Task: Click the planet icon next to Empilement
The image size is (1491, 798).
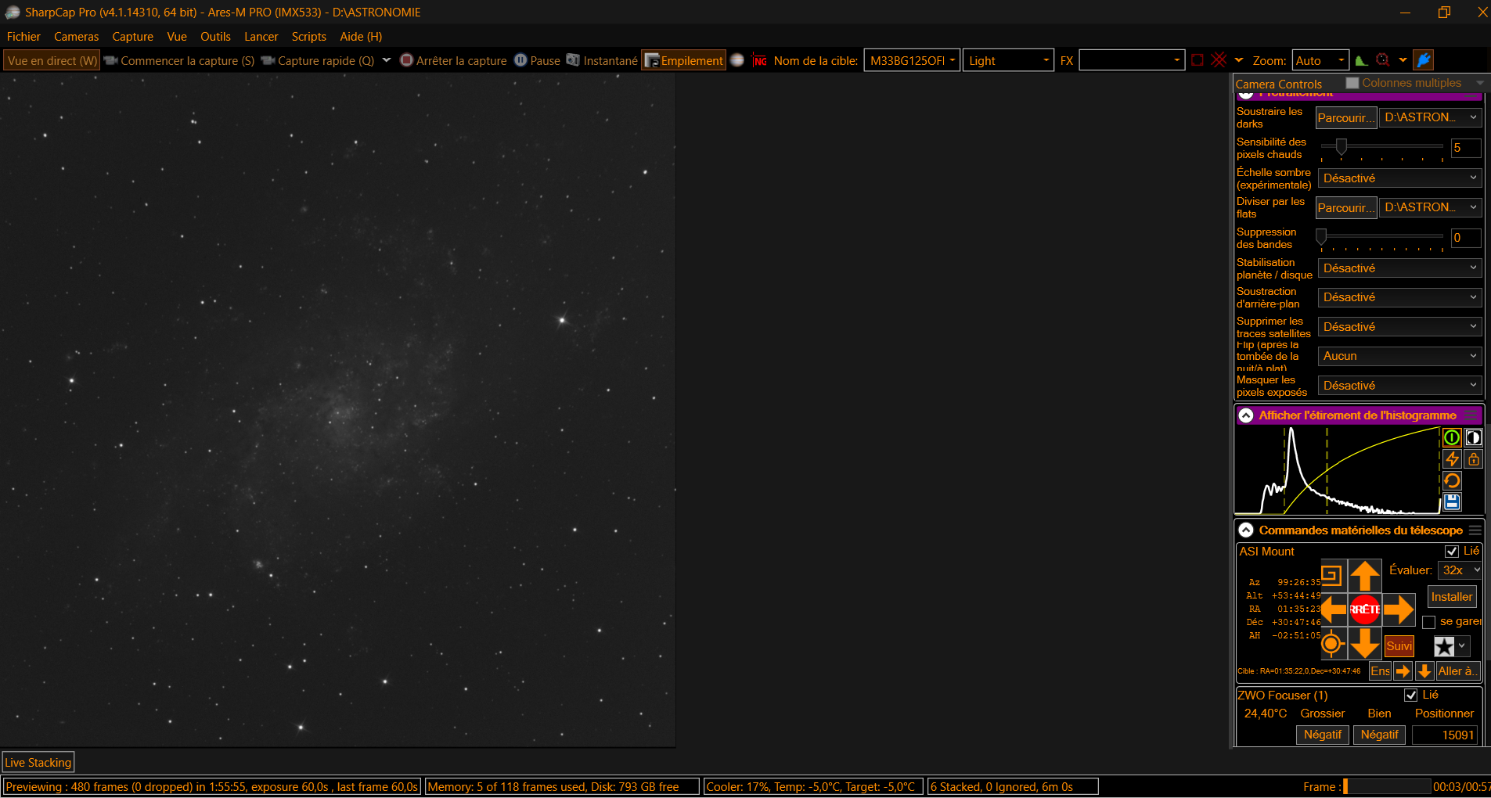Action: pos(736,60)
